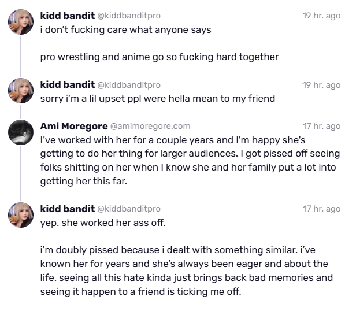This screenshot has width=345, height=311.
Task: Click kidd bandit's avatar on the last reply
Action: [x=21, y=215]
